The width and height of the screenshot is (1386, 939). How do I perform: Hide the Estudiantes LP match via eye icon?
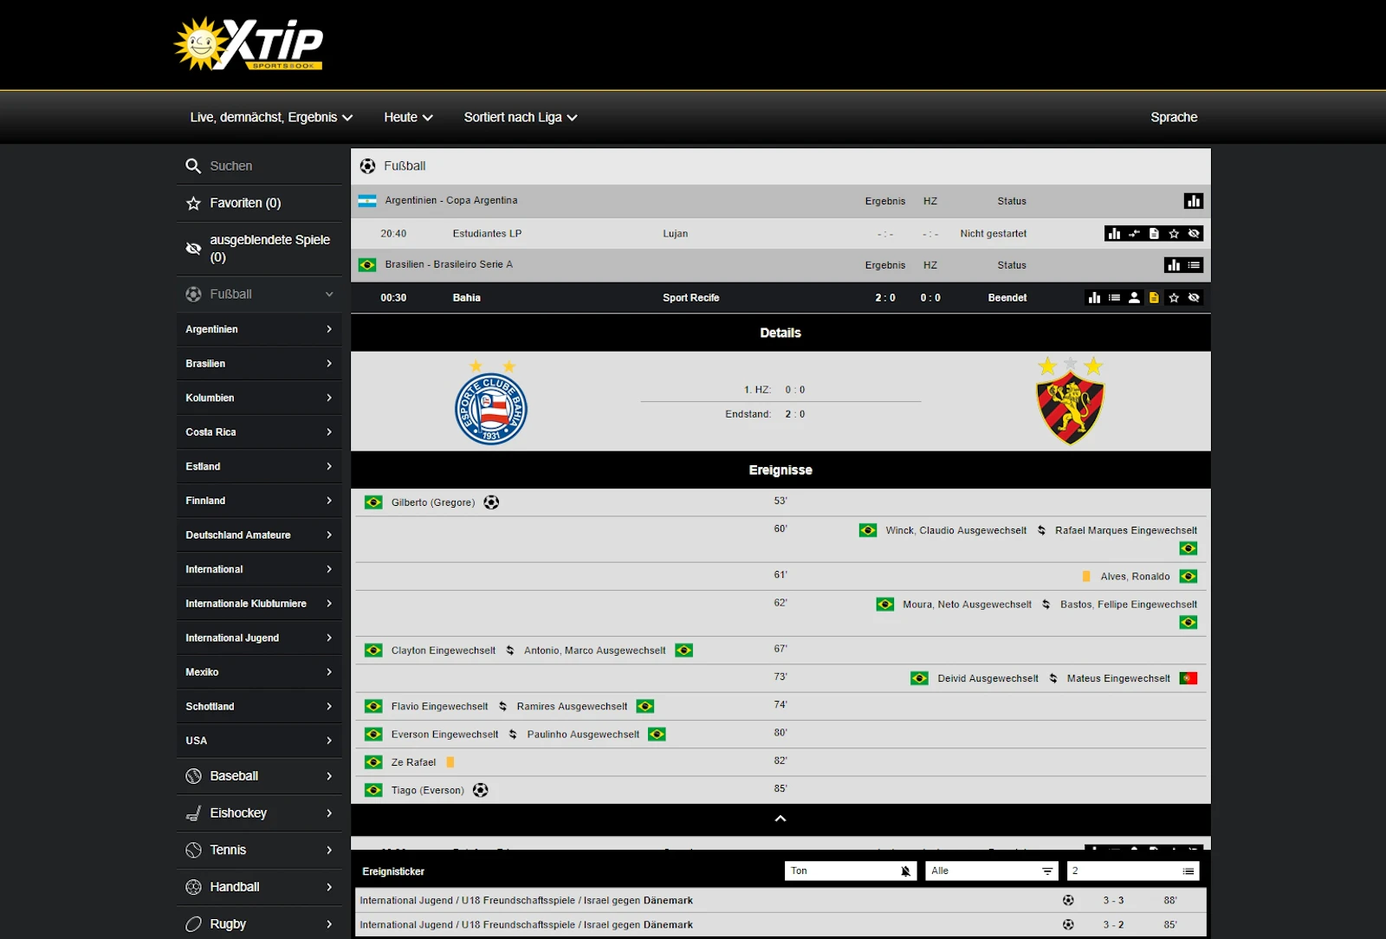point(1194,233)
